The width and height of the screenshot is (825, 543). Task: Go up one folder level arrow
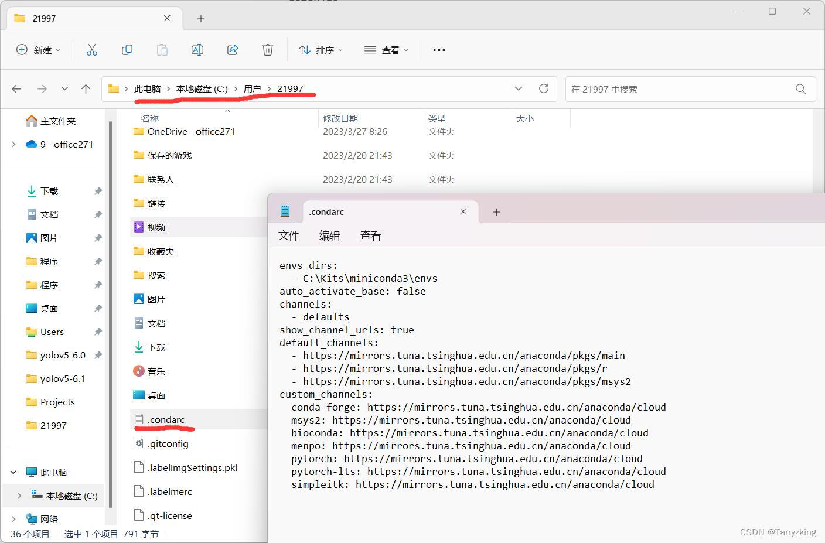tap(86, 89)
